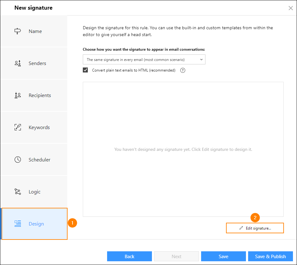The height and width of the screenshot is (265, 297).
Task: Click the Keywords search-frame icon
Action: tap(18, 127)
